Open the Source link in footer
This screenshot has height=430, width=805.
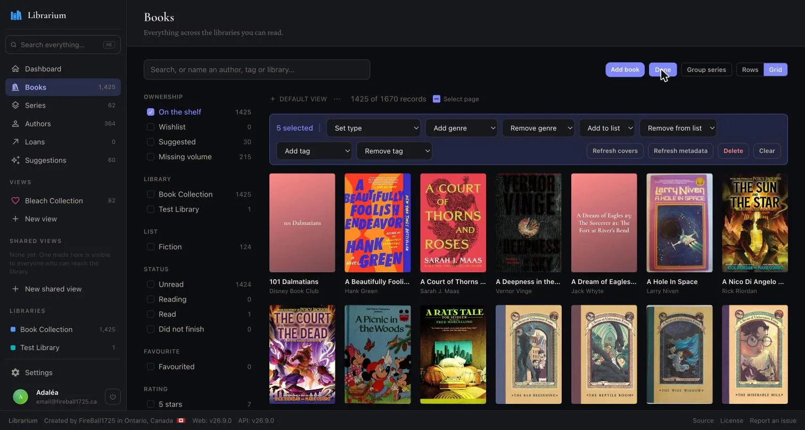(x=703, y=420)
